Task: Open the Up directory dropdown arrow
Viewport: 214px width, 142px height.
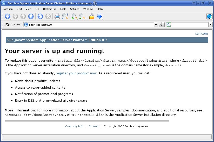Action: pos(26,19)
